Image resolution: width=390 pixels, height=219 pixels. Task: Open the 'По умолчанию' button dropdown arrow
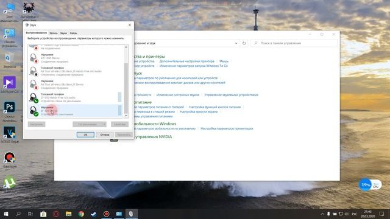(104, 124)
